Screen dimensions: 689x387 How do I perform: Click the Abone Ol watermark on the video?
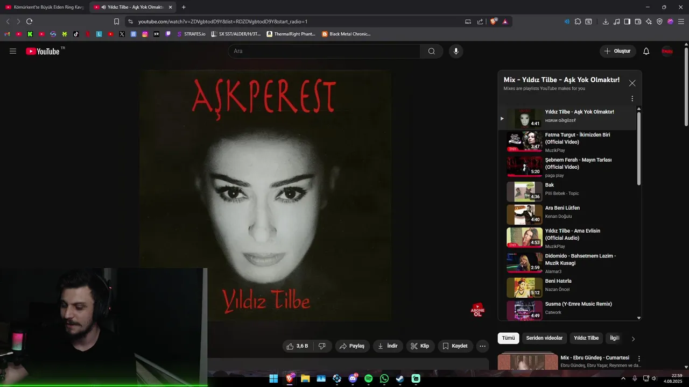pos(477,310)
